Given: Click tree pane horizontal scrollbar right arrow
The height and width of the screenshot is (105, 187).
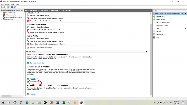Looking at the screenshot, I should click(x=22, y=96).
